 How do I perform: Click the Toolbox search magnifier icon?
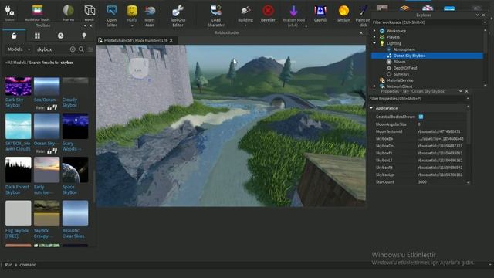coord(81,49)
